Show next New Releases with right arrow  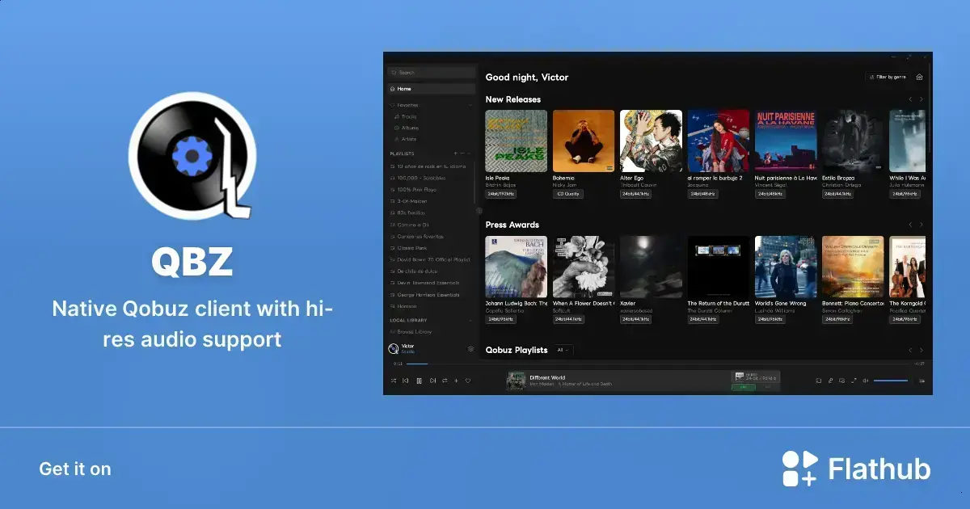pos(921,99)
